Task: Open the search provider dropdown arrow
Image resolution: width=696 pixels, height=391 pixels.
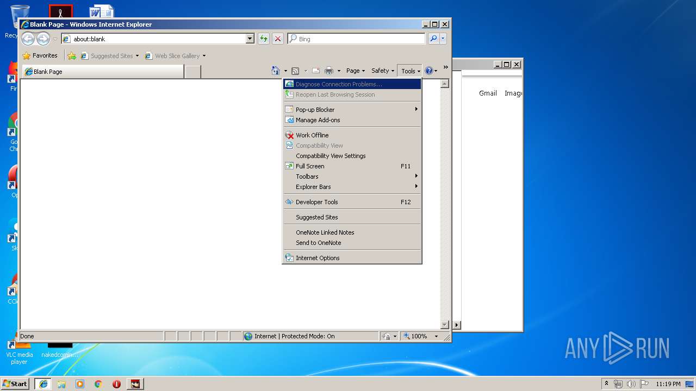Action: coord(443,39)
